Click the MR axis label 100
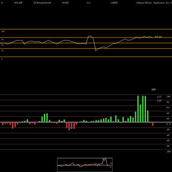172x172 pixels. [169, 97]
